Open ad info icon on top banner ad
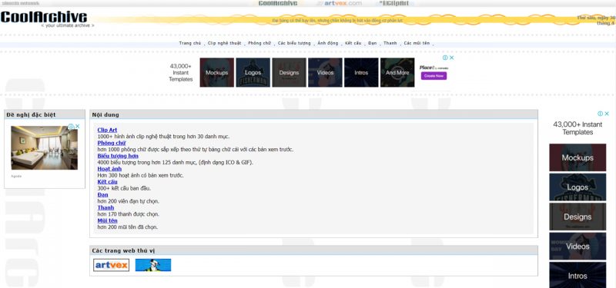The width and height of the screenshot is (616, 288). click(x=445, y=58)
